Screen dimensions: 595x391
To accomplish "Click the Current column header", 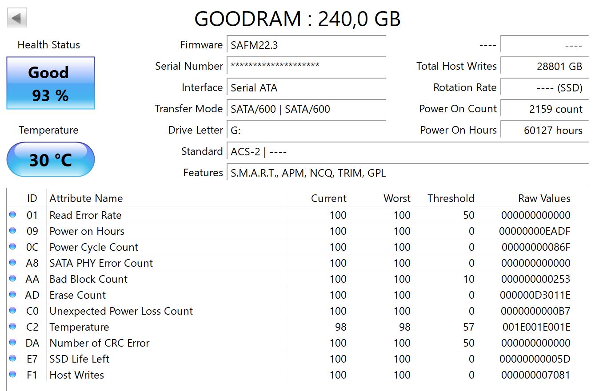I will point(317,198).
